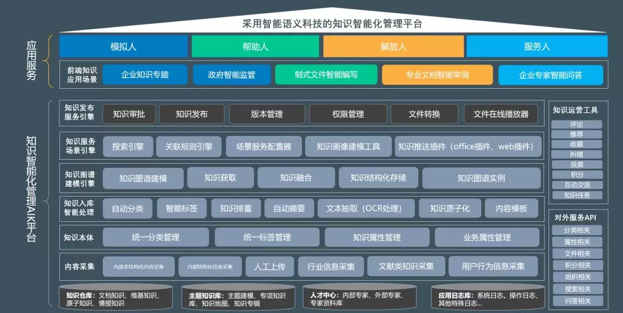623x313 pixels.
Task: Click the 知识画像建模工具 block
Action: point(348,146)
